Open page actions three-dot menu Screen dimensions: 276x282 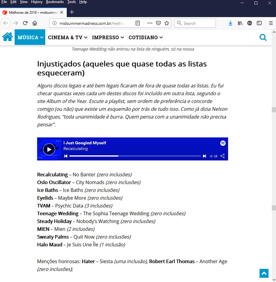click(x=150, y=23)
